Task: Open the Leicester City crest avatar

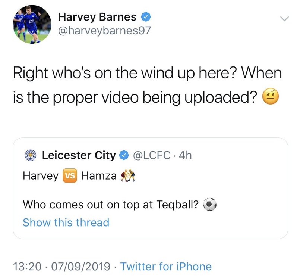Action: [x=31, y=155]
